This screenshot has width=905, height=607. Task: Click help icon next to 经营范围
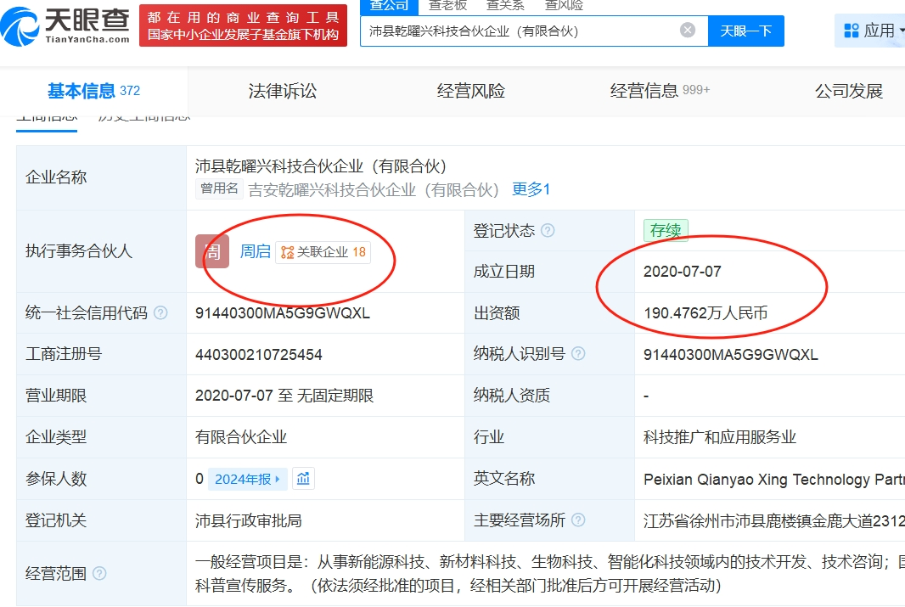[x=99, y=574]
